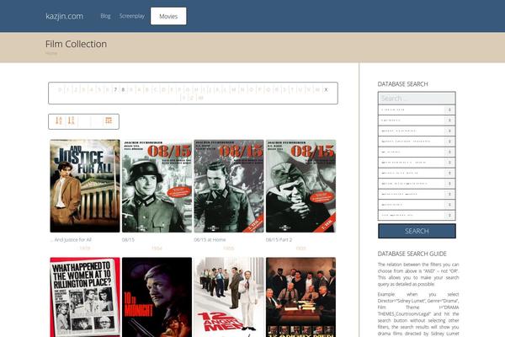Click the DATABASE SEARCH sidebar heading
The width and height of the screenshot is (505, 337).
(x=402, y=84)
